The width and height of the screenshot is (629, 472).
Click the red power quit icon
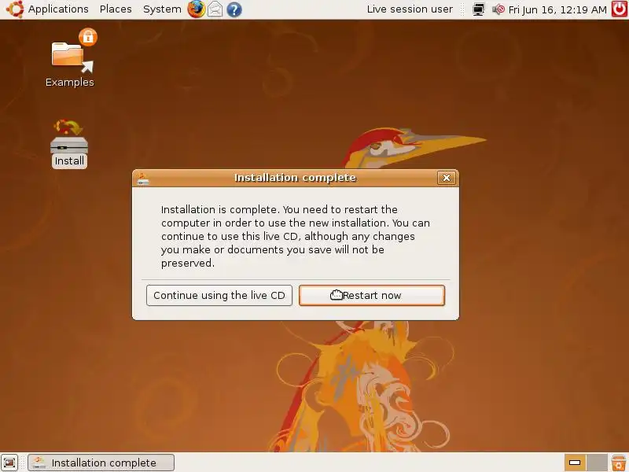pos(620,9)
